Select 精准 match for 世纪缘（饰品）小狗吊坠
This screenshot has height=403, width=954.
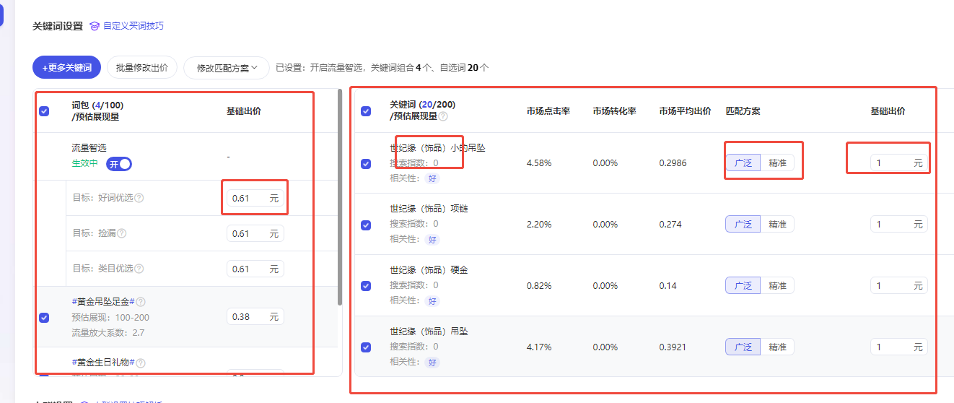click(777, 163)
